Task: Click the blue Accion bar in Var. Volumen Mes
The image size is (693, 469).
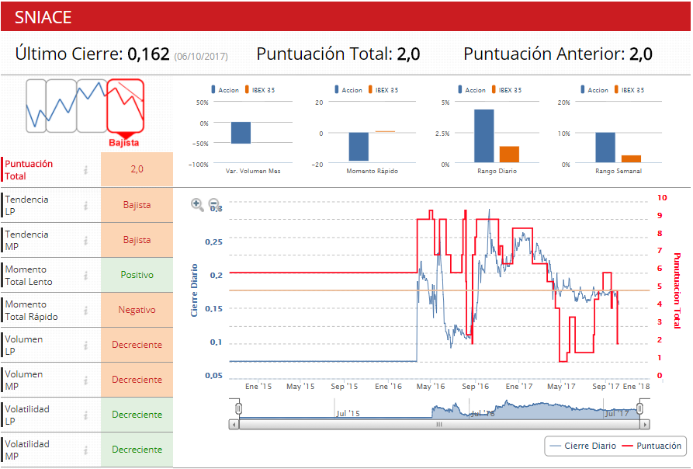Action: [x=241, y=133]
